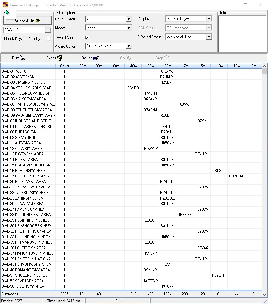
Task: Expand the Award Options dropdown
Action: pyautogui.click(x=128, y=46)
